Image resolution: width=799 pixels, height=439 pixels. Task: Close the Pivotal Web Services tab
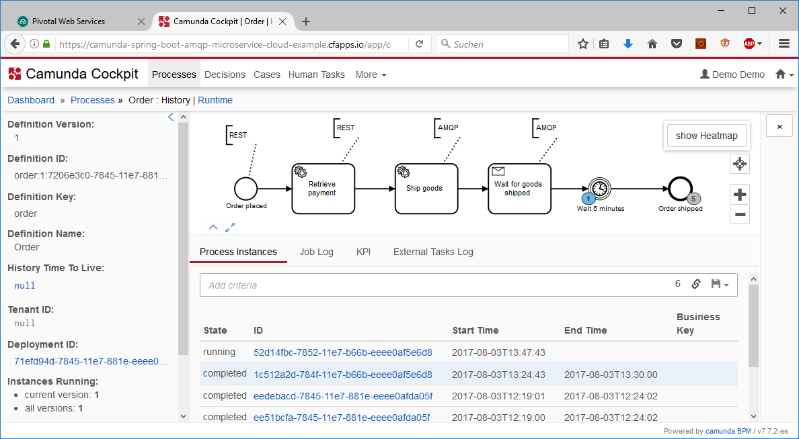tap(141, 21)
